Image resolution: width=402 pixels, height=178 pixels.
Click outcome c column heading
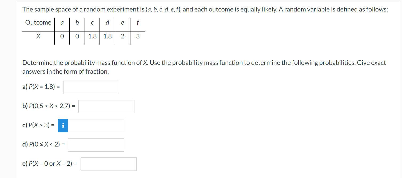click(92, 22)
